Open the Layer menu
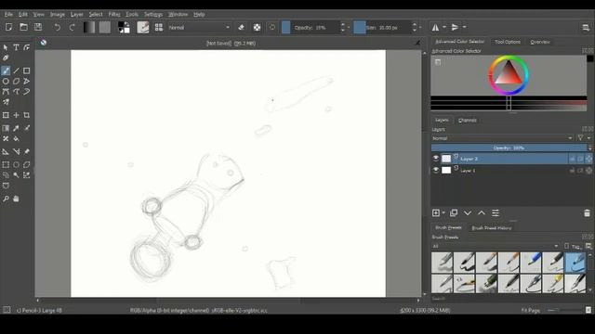Image resolution: width=595 pixels, height=334 pixels. coord(76,15)
